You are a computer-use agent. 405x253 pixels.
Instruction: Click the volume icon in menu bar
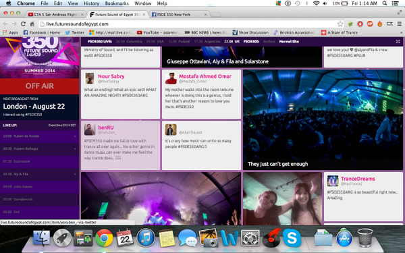[x=325, y=3]
